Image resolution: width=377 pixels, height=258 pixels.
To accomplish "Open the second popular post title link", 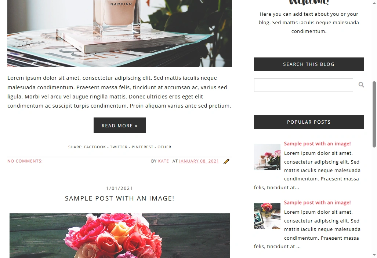I will [317, 203].
